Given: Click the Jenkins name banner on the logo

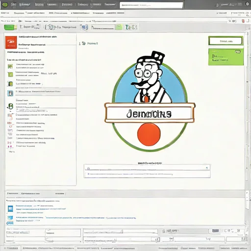Looking at the screenshot, I should point(150,113).
